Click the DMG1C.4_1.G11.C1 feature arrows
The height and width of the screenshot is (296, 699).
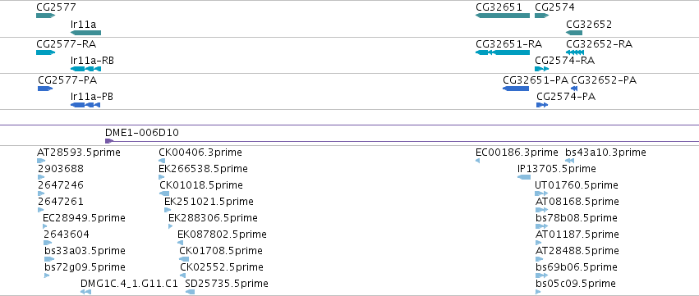[x=86, y=292]
